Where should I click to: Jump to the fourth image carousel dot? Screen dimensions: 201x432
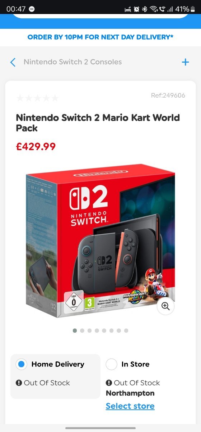click(x=97, y=330)
